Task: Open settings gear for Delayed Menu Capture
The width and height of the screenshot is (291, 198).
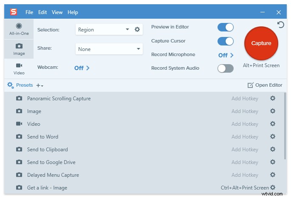Action: pos(273,175)
